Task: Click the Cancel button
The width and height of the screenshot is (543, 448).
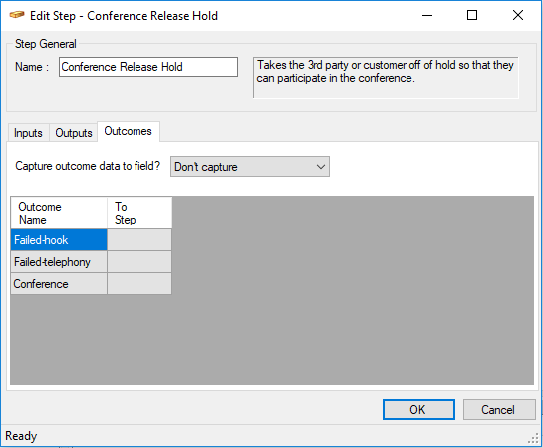Action: 499,409
